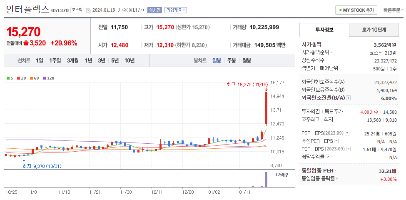Click the calendar clock icon before 2024.01.19

point(88,10)
